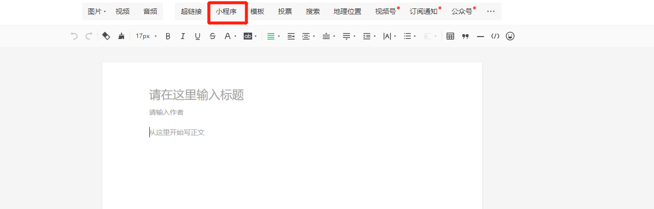Insert the 搜索 component

[312, 11]
